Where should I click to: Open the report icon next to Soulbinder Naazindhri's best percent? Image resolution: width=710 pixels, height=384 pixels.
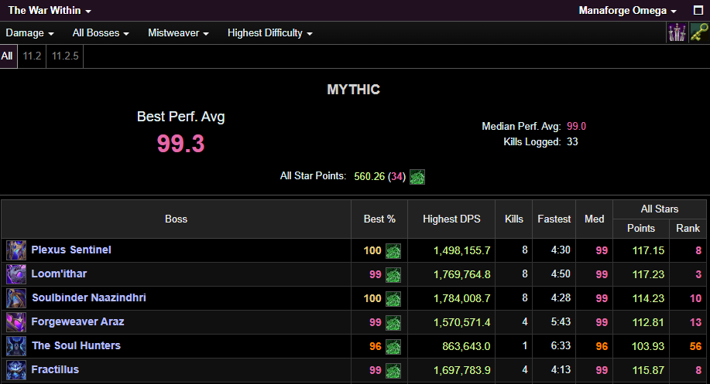(x=393, y=298)
